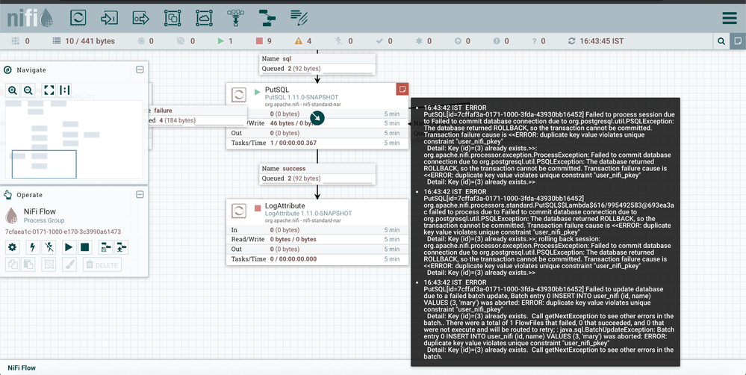This screenshot has height=375, width=746.
Task: Open the search icon in the status bar
Action: coord(722,41)
